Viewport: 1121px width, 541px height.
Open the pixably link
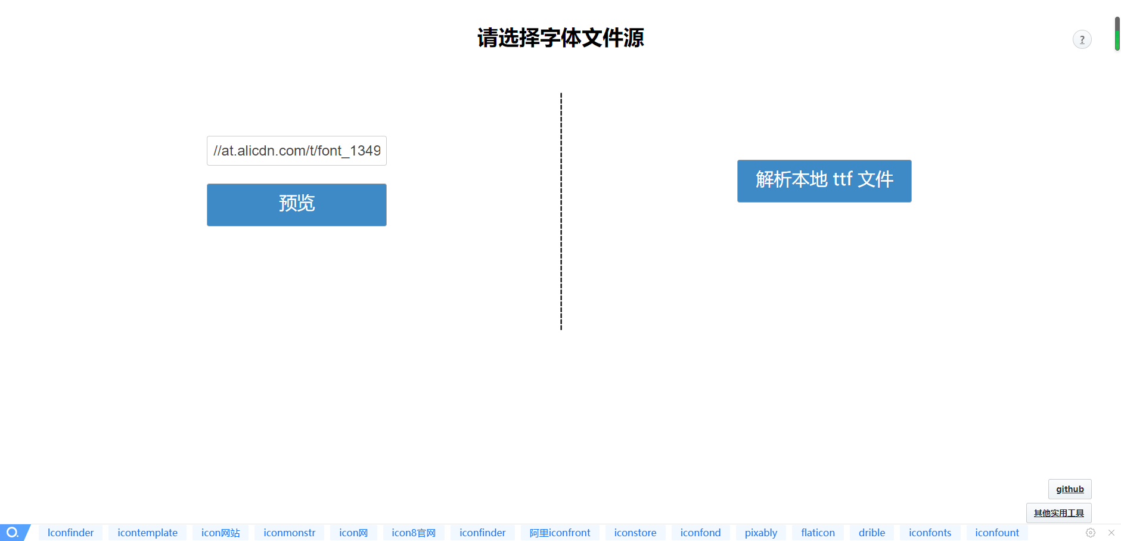[x=760, y=532]
